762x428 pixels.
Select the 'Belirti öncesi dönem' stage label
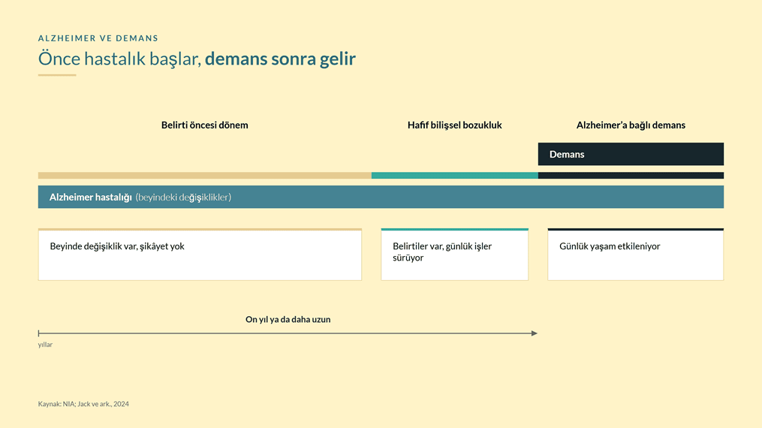[205, 125]
